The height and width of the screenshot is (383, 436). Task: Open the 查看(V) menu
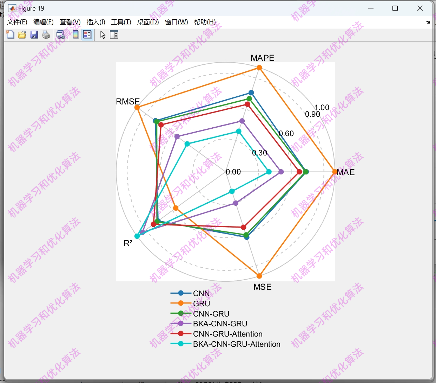pos(70,22)
